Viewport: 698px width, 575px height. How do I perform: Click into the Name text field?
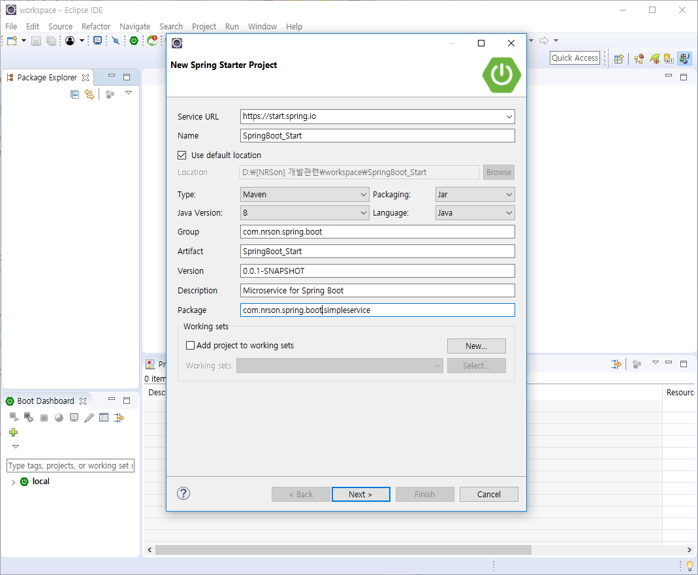[377, 136]
